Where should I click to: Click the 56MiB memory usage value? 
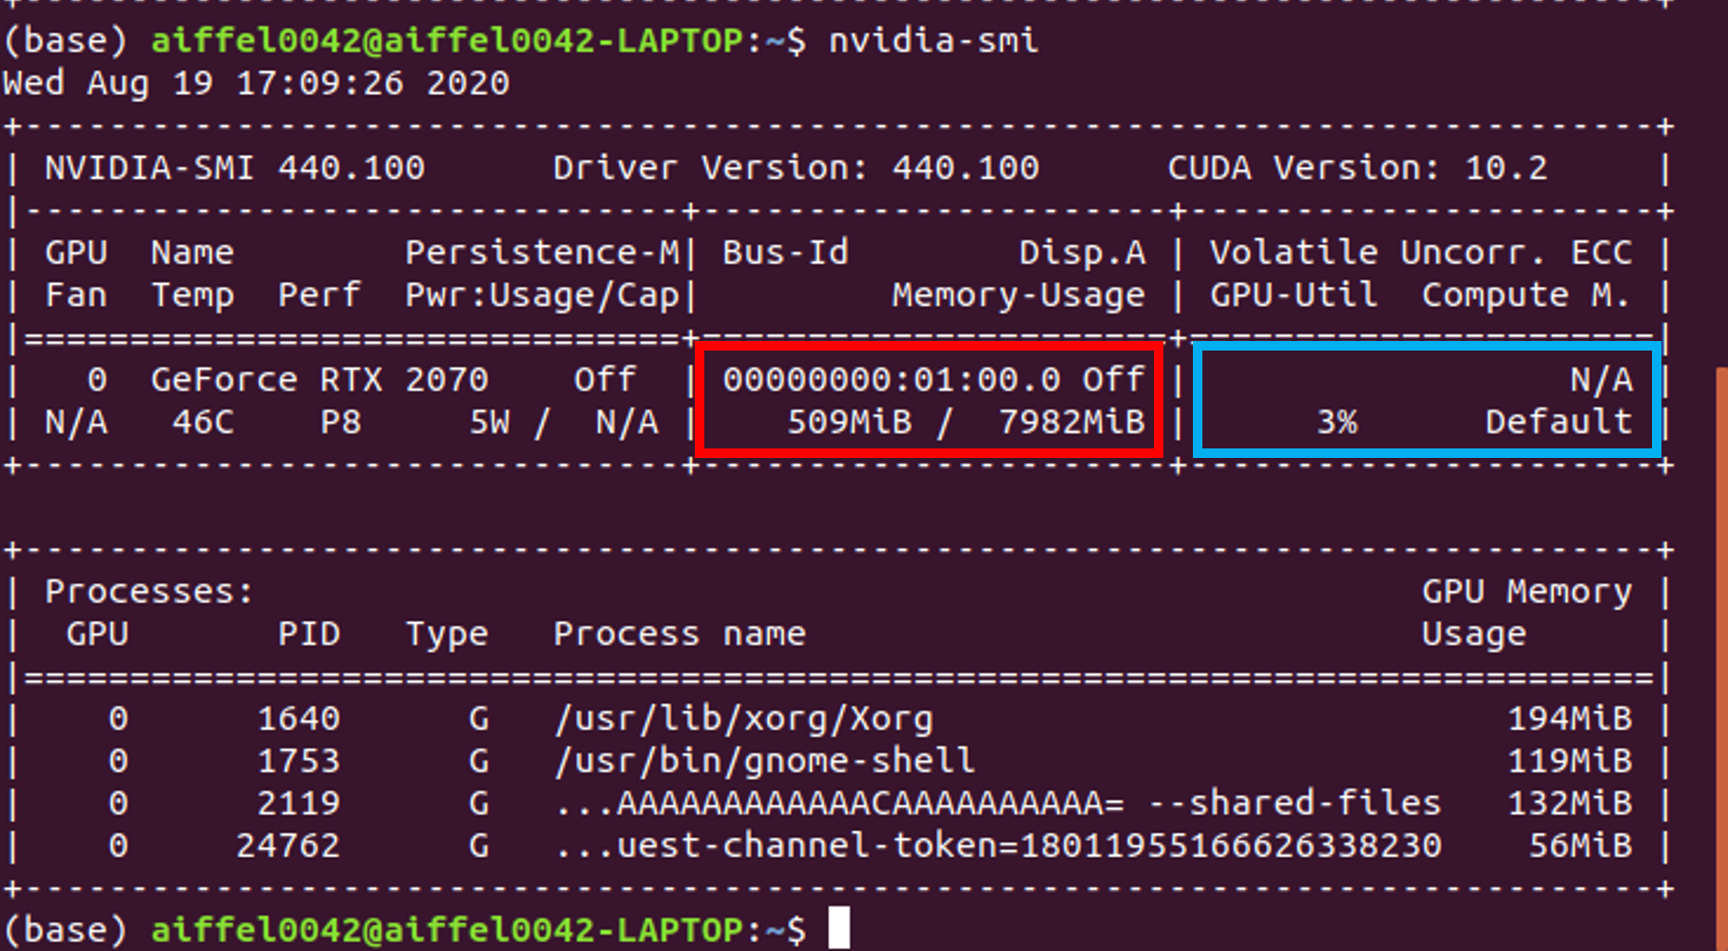coord(1580,846)
